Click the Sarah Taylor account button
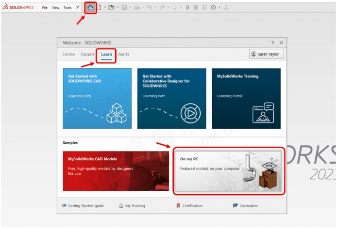 [x=267, y=54]
